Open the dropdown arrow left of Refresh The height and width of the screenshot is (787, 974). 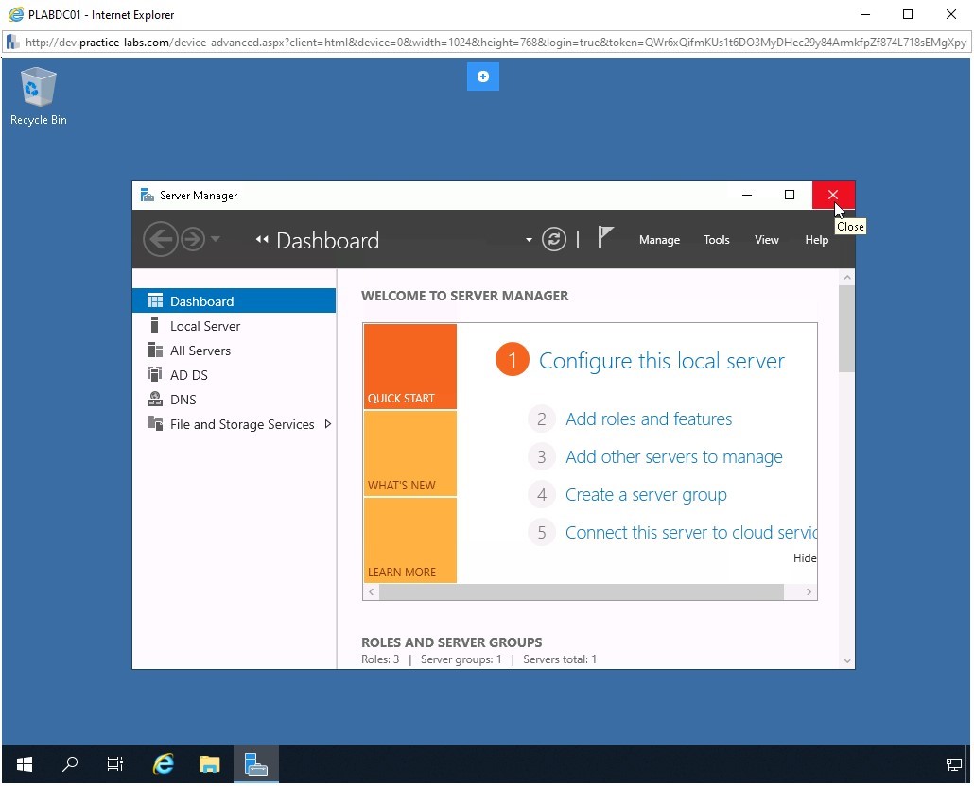(x=529, y=240)
